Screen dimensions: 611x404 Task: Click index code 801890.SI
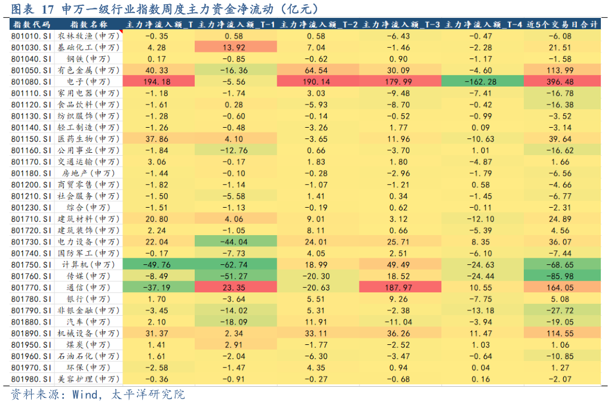31,333
